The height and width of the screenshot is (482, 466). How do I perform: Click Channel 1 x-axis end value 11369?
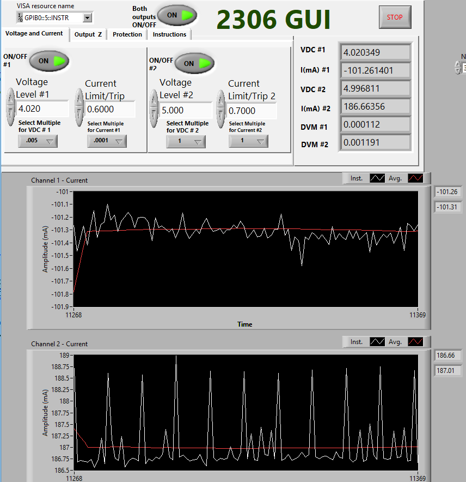click(418, 315)
